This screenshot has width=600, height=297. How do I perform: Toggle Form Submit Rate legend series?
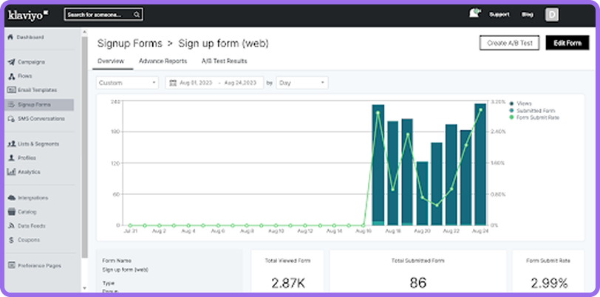pos(534,117)
